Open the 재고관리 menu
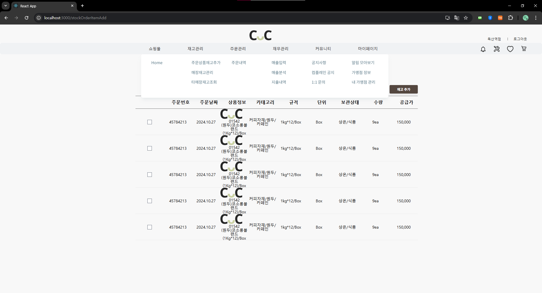This screenshot has height=293, width=542. [195, 49]
